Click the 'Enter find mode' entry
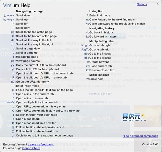 (x=100, y=15)
